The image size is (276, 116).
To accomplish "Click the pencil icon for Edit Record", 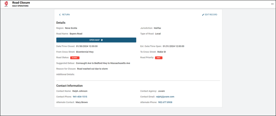I will (x=203, y=15).
